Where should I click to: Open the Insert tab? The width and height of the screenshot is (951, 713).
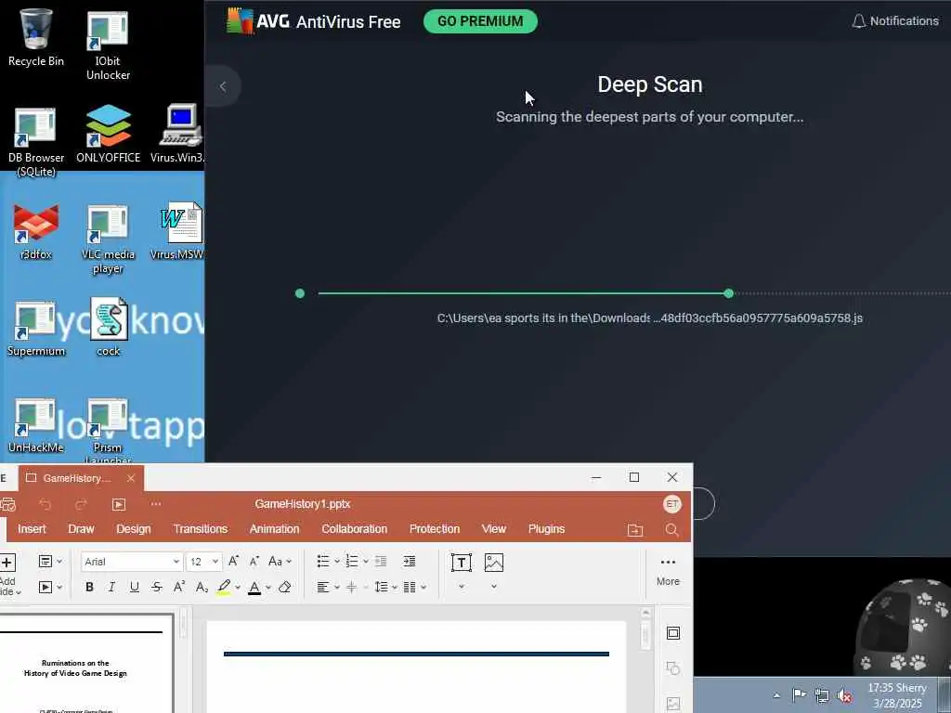32,528
